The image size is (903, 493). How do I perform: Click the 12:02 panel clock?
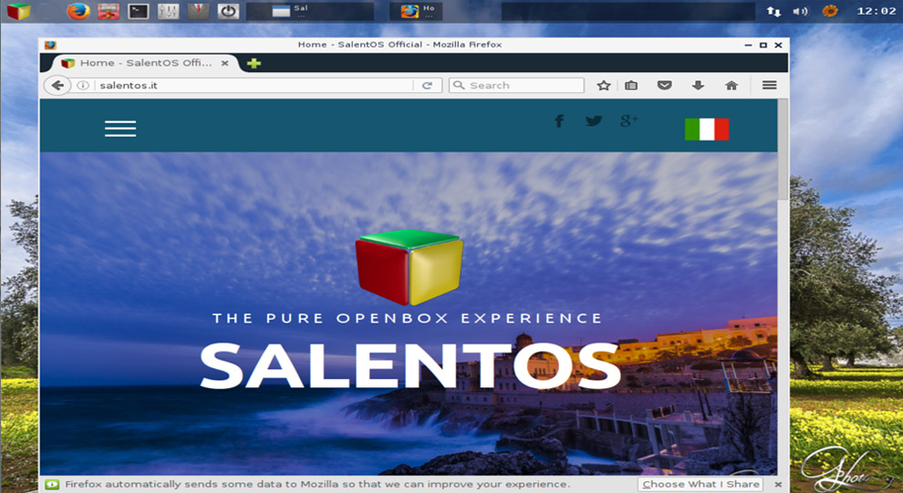[x=876, y=11]
